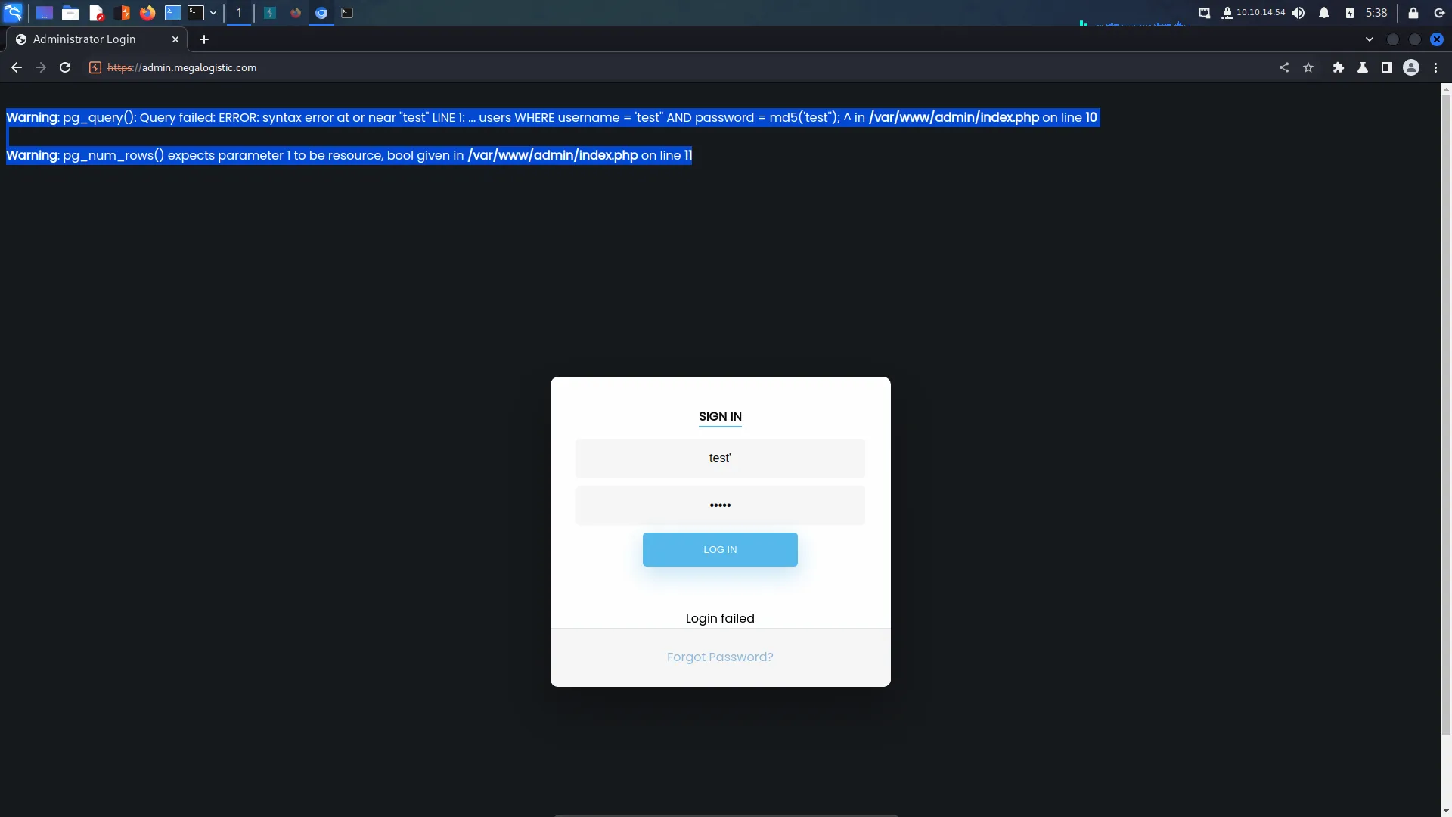Viewport: 1452px width, 817px height.
Task: Open the Kali applications menu
Action: [x=13, y=13]
